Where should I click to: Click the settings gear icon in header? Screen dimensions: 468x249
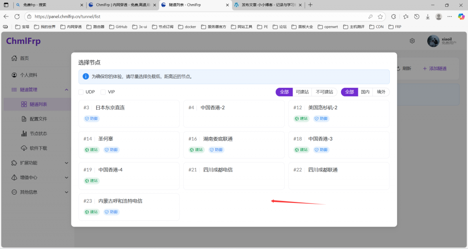[x=412, y=41]
